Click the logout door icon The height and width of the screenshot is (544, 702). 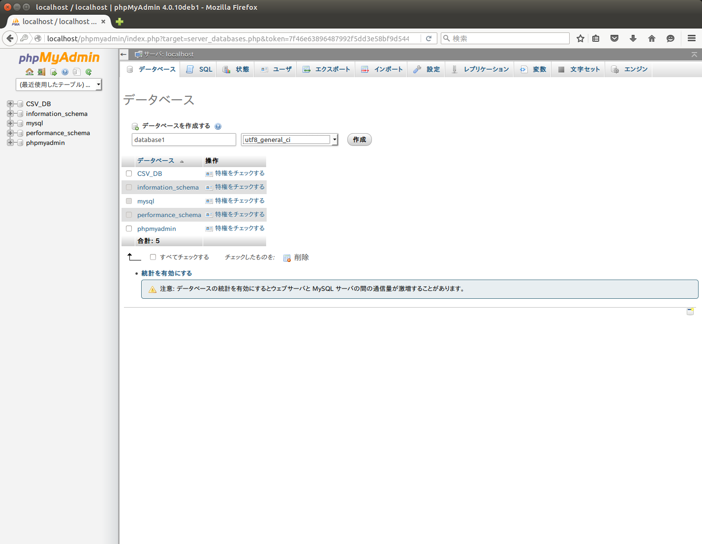[41, 72]
